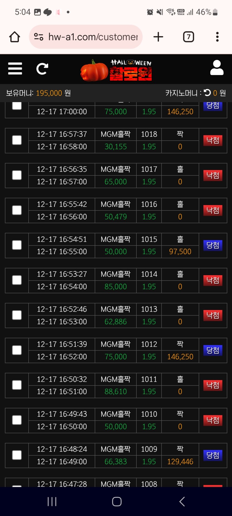The height and width of the screenshot is (516, 232).
Task: Tap the browser home icon
Action: point(15,37)
